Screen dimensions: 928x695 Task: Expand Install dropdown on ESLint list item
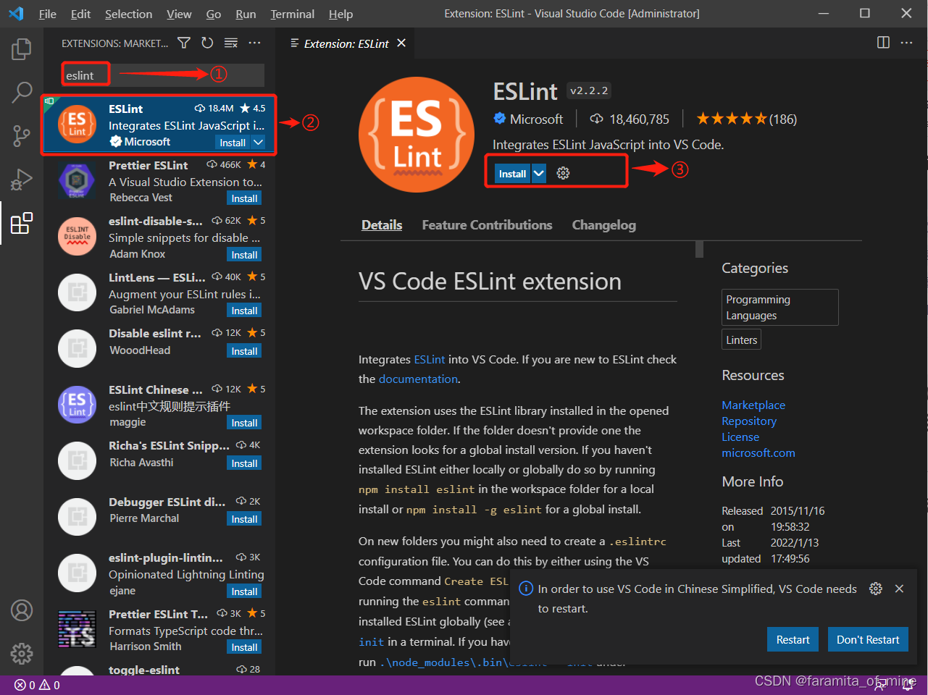[x=259, y=143]
